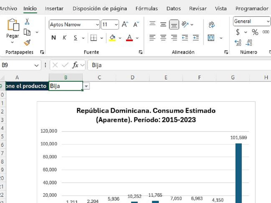
Task: Open the Pegar options arrow
Action: (12, 42)
